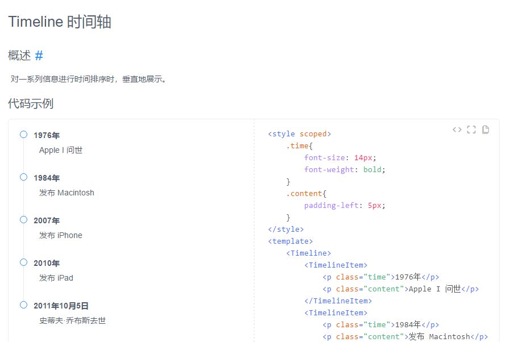Screen dimensions: 510x342
Task: Click the code line containing Apple I 问世
Action: (x=400, y=289)
